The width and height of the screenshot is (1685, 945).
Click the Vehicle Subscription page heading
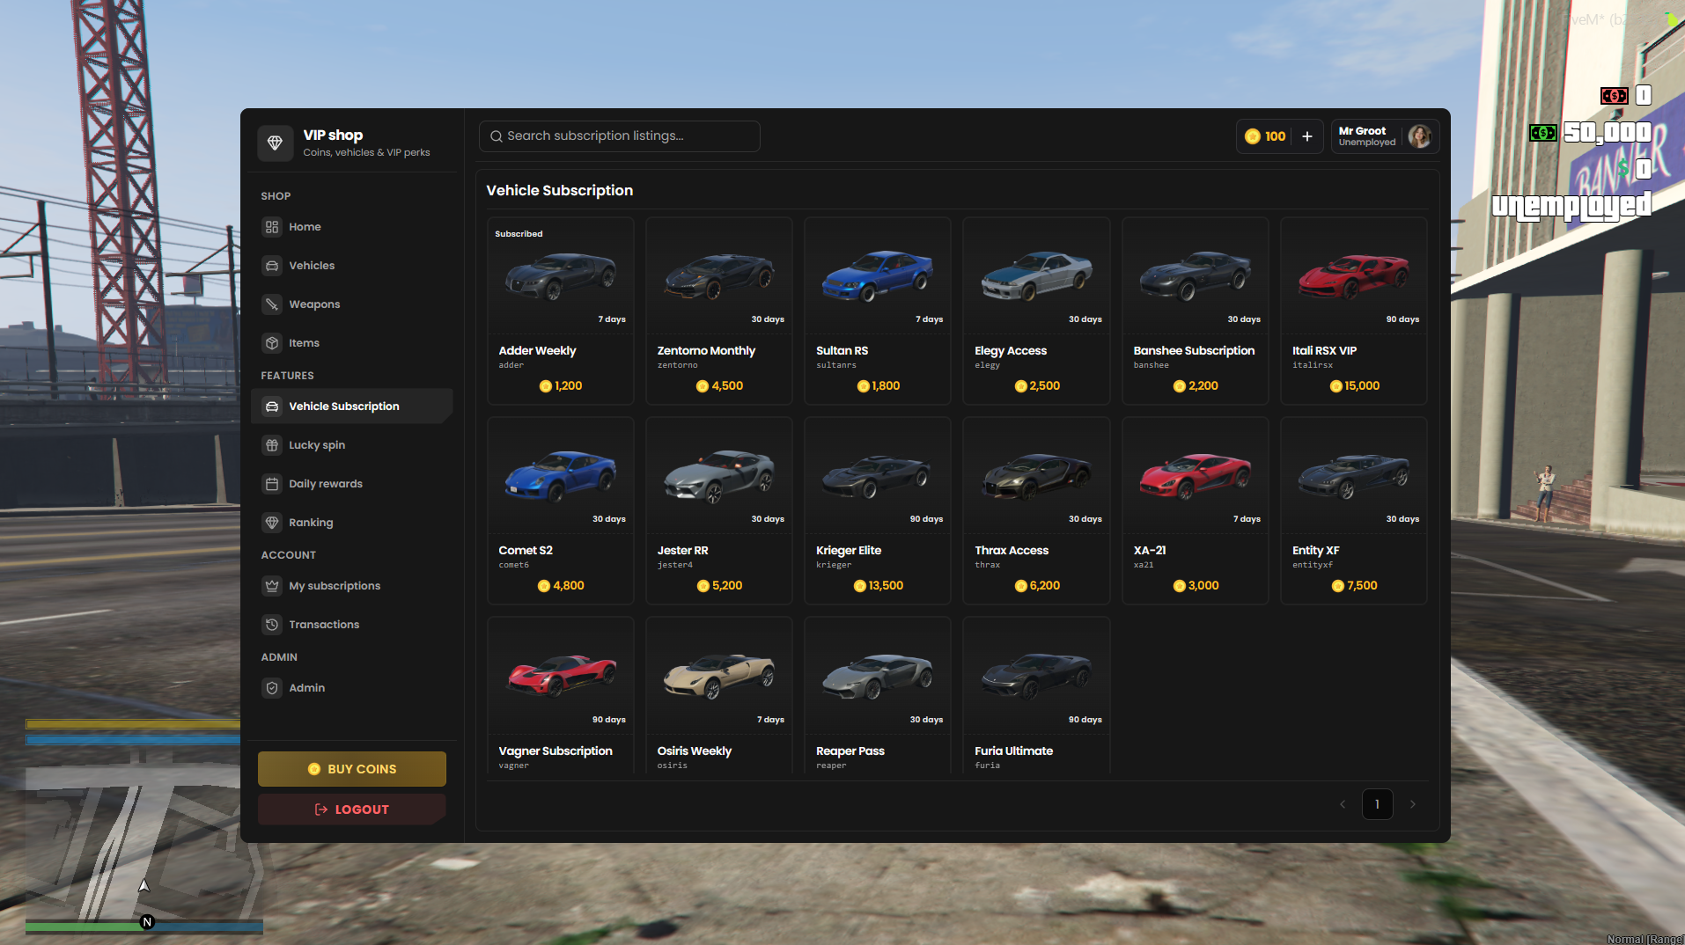560,191
